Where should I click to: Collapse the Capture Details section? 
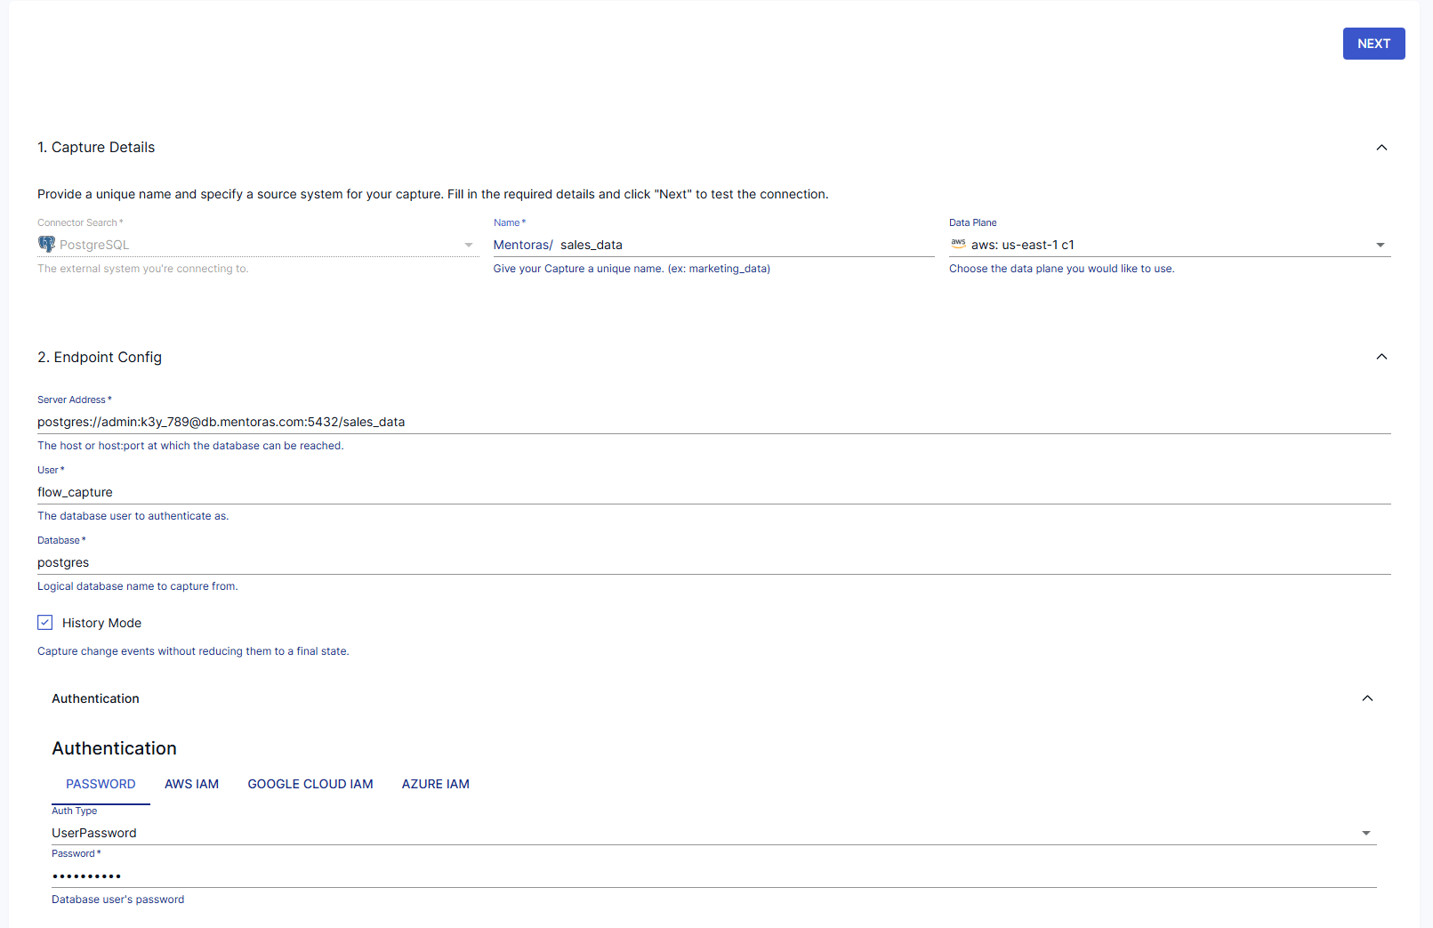tap(1381, 147)
